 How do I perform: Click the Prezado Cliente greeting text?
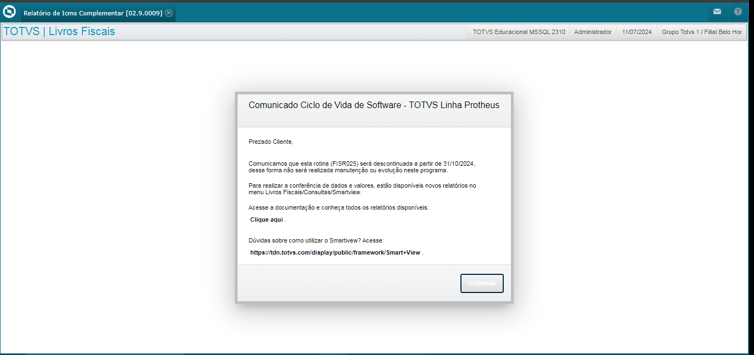point(271,142)
